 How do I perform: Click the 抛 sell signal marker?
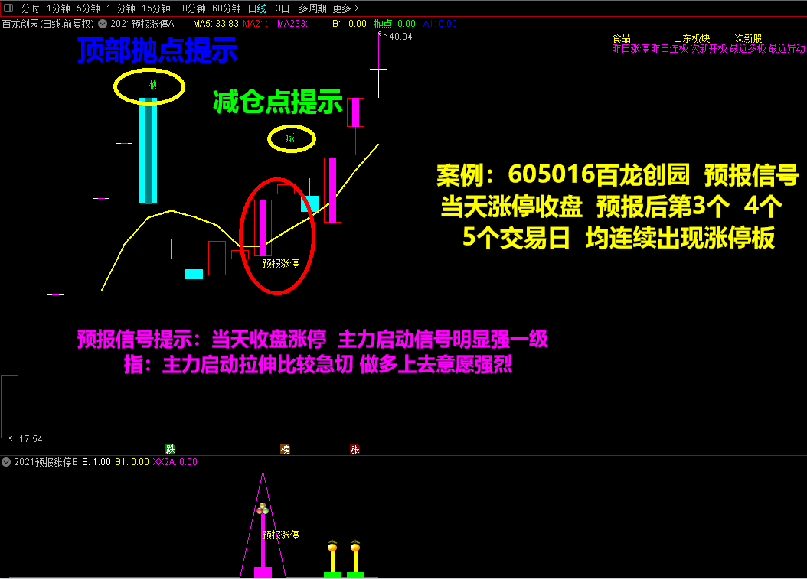(x=152, y=86)
